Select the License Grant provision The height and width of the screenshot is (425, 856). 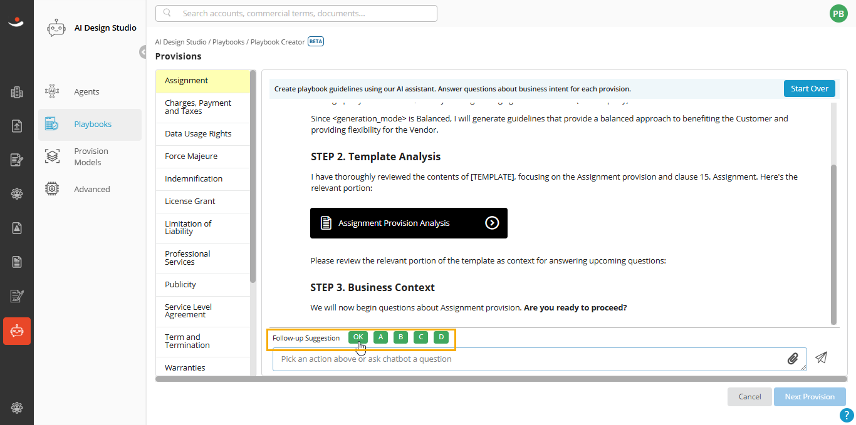tap(202, 201)
